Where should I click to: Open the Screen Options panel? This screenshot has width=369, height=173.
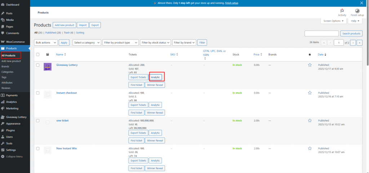[x=333, y=21]
